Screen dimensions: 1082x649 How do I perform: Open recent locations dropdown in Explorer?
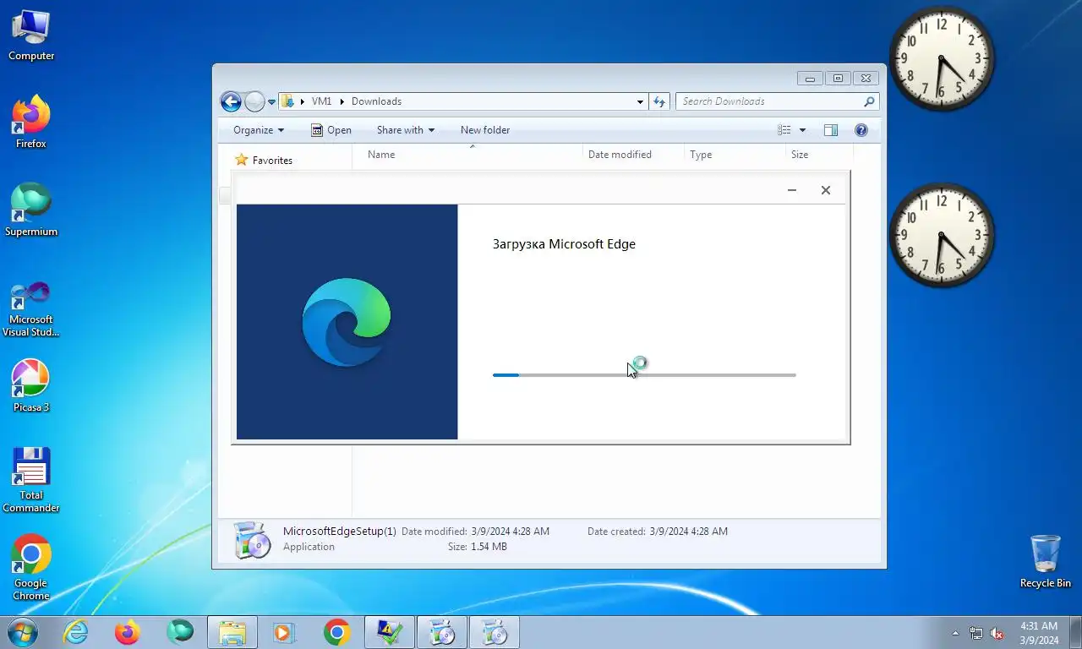271,102
